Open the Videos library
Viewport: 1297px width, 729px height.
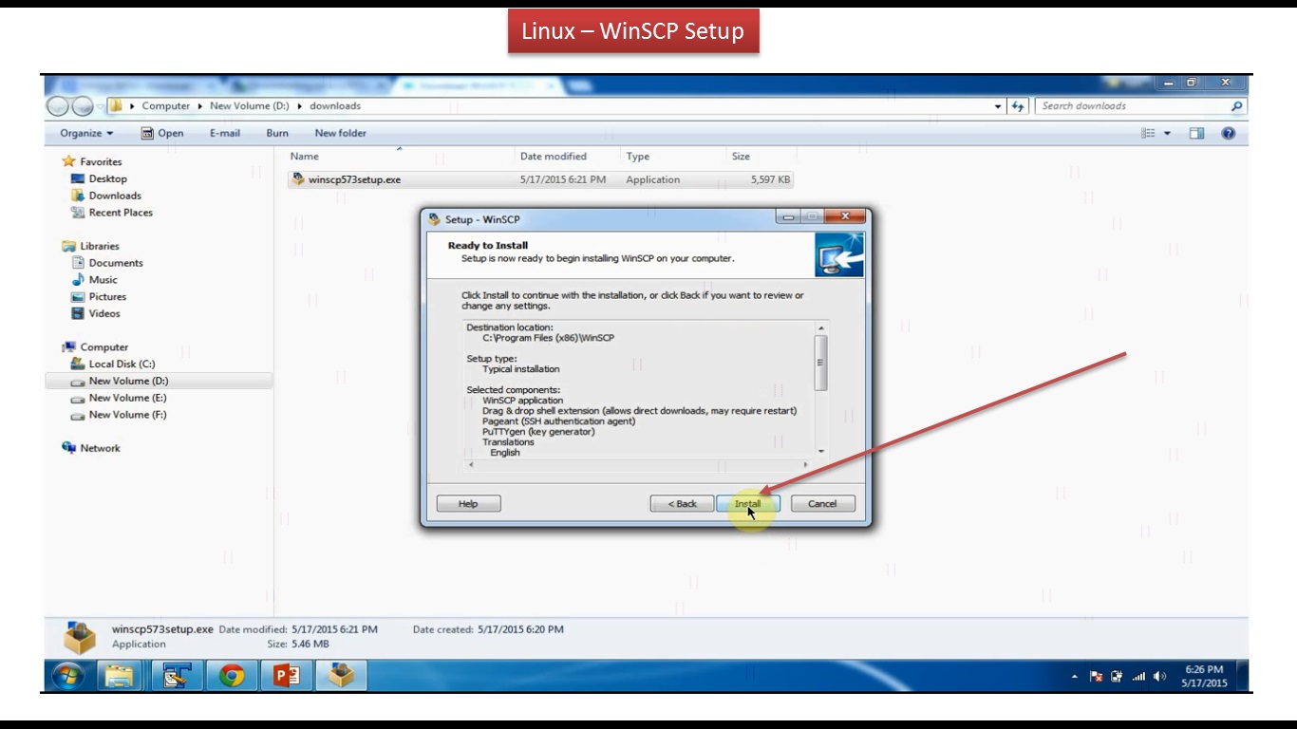tap(104, 313)
